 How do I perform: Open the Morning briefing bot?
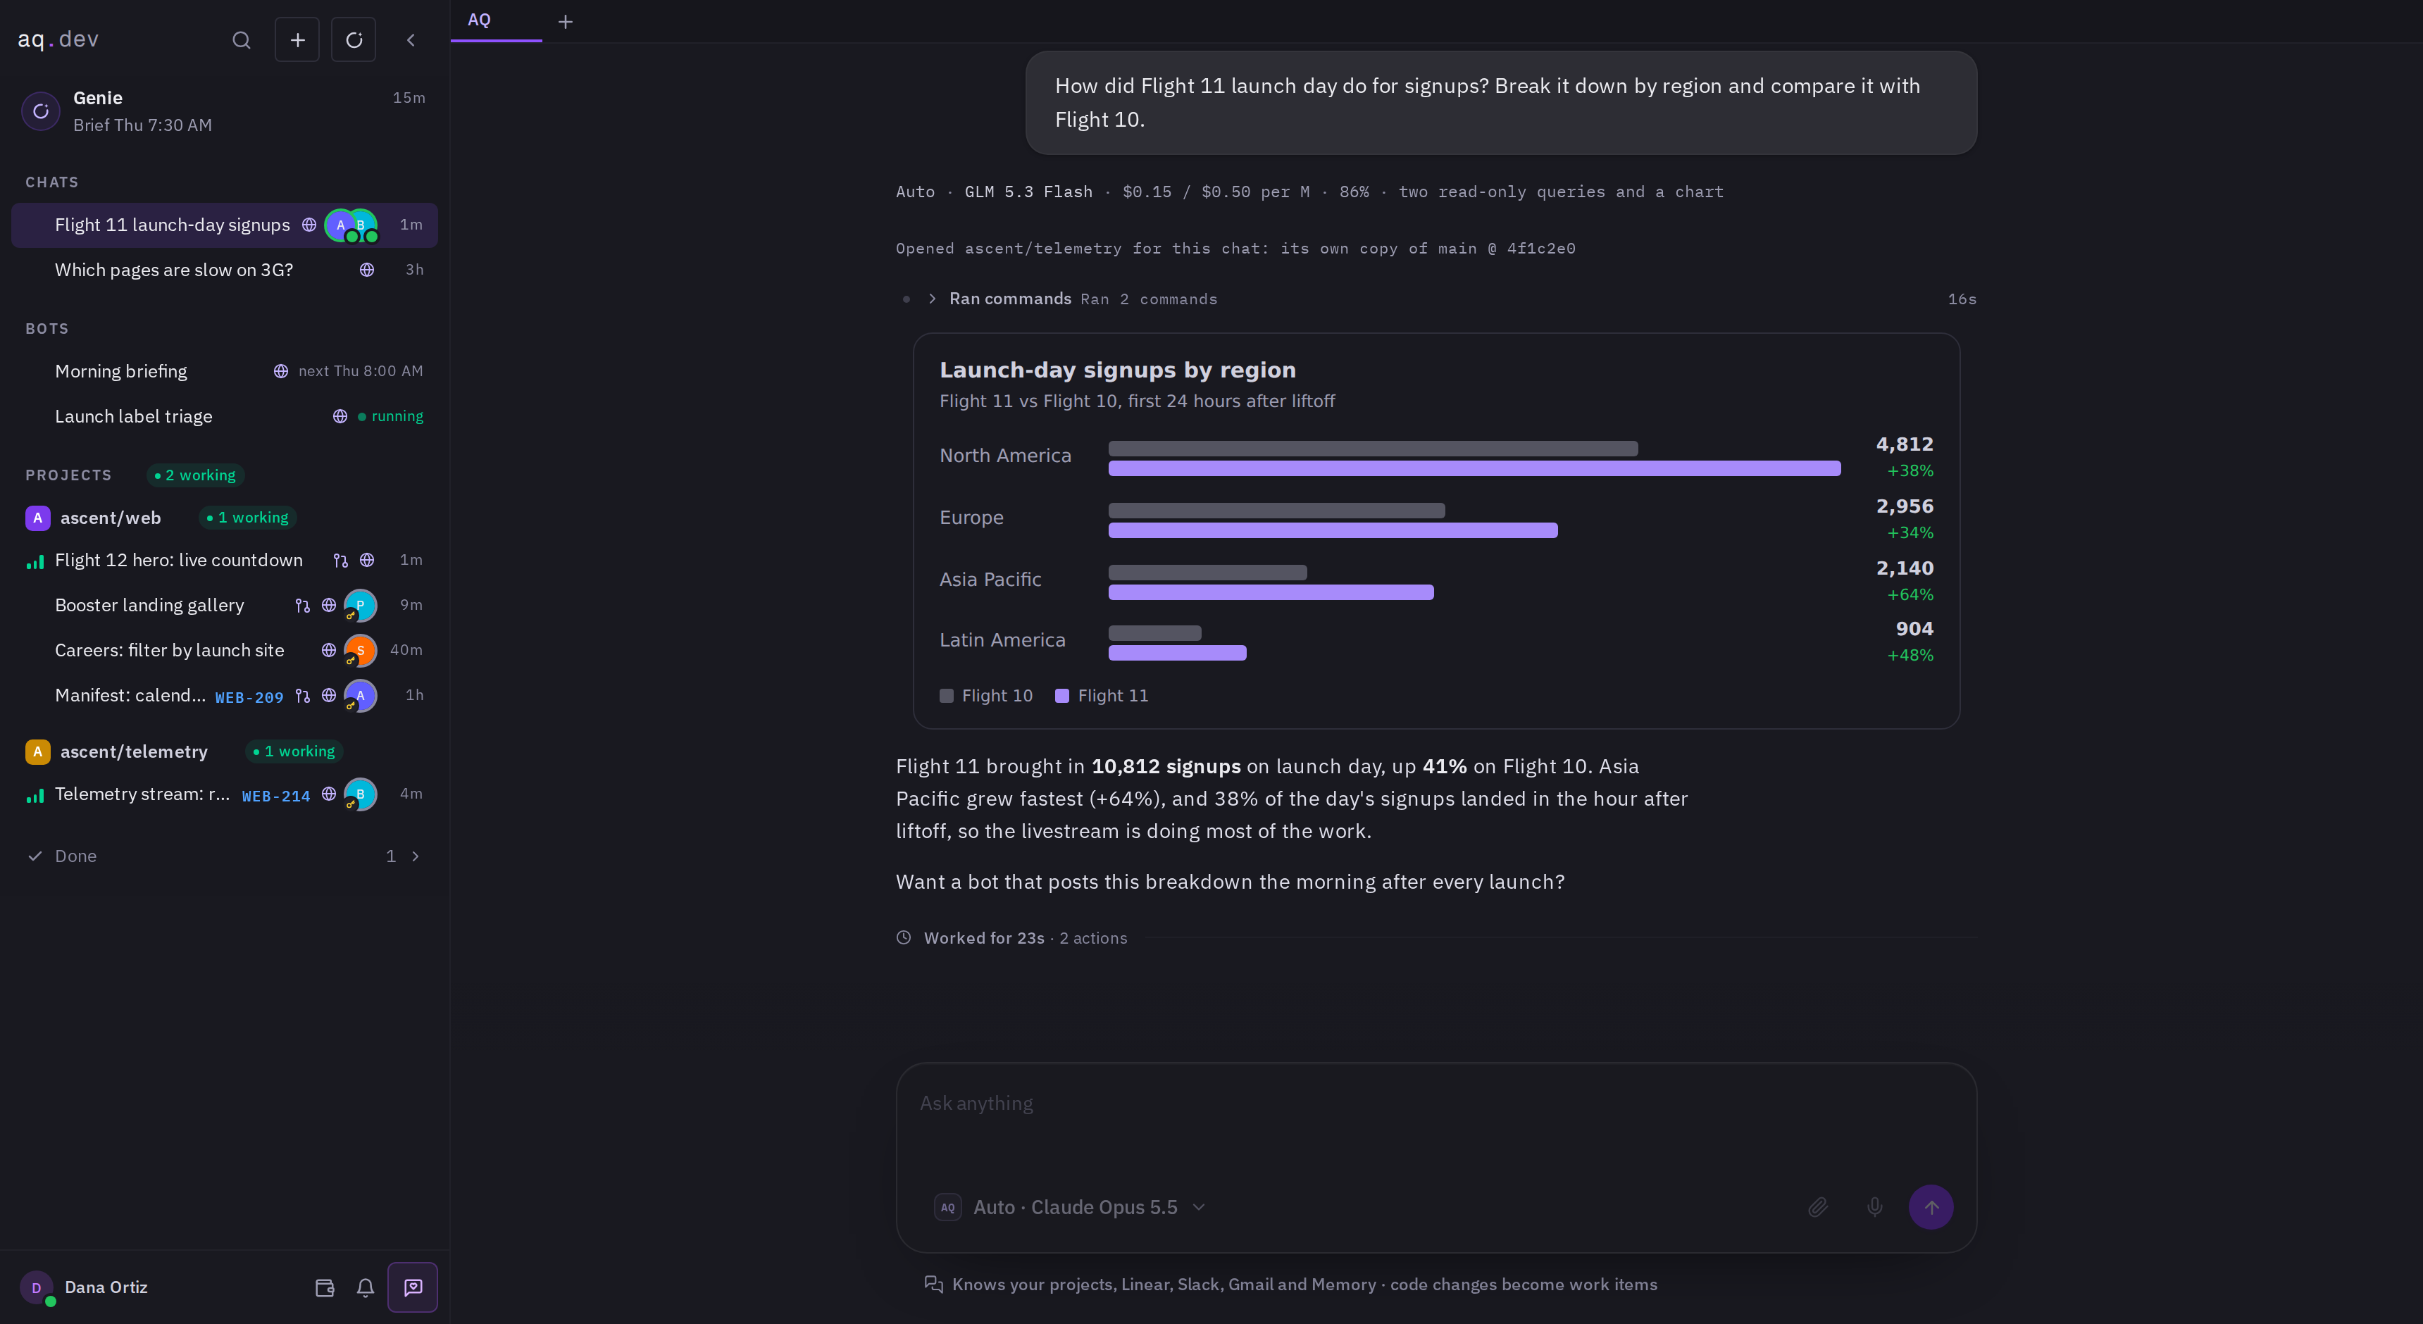click(x=225, y=371)
